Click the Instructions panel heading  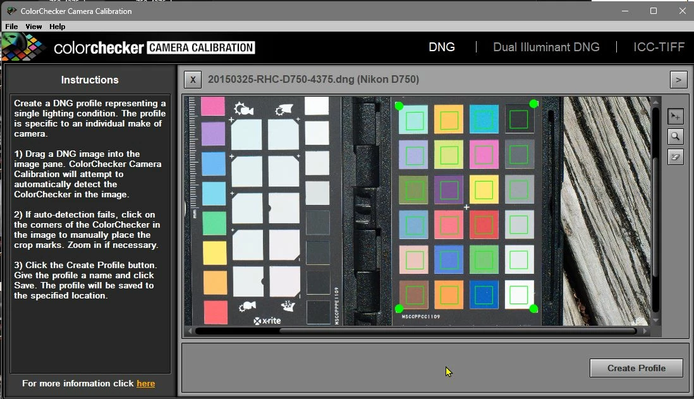pyautogui.click(x=90, y=80)
